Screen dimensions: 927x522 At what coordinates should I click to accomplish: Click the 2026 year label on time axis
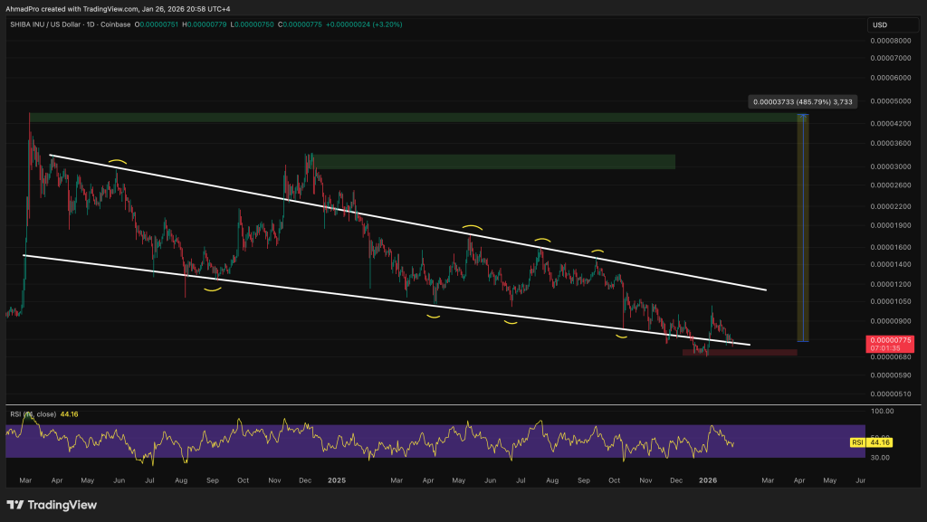(x=708, y=482)
